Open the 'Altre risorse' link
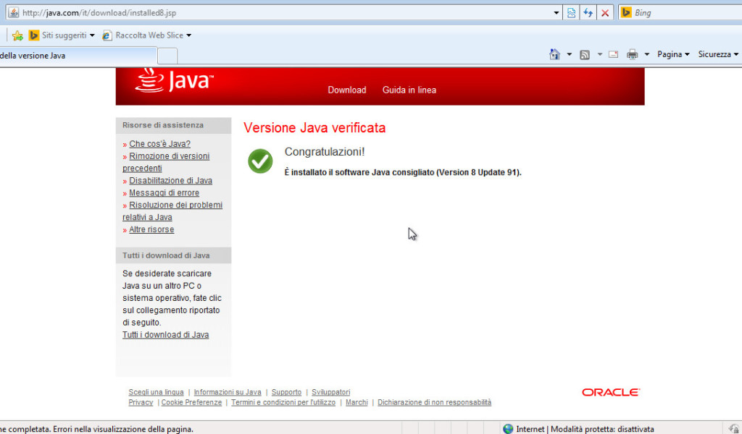This screenshot has height=434, width=742. coord(151,229)
